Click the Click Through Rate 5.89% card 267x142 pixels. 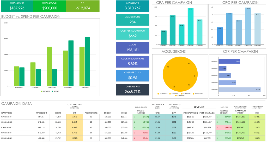pos(132,62)
